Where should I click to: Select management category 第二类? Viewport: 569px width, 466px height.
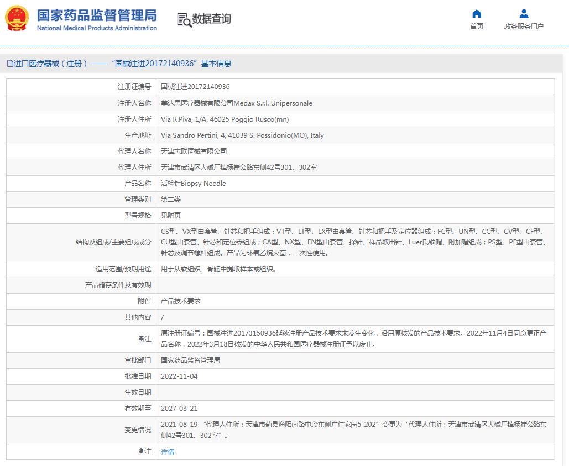click(171, 200)
